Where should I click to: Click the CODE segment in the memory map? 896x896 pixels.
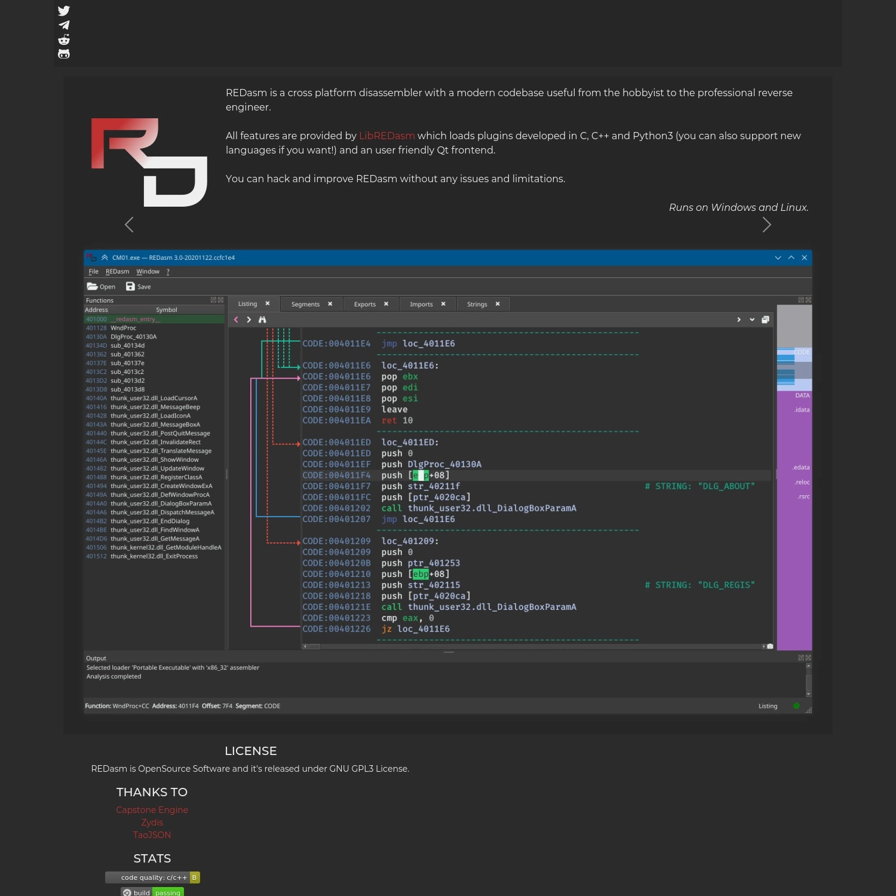tap(794, 369)
